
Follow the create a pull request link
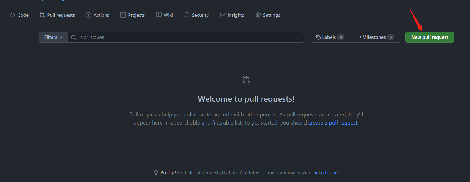click(333, 123)
